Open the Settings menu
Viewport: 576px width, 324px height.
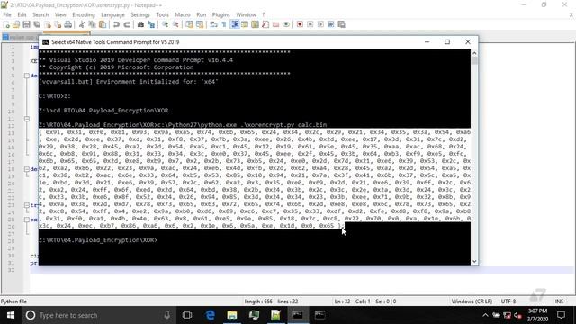[140, 14]
